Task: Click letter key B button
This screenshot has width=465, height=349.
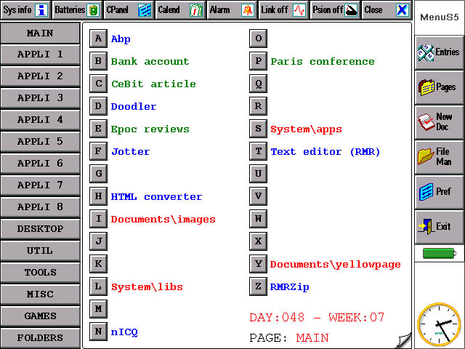Action: pyautogui.click(x=99, y=61)
